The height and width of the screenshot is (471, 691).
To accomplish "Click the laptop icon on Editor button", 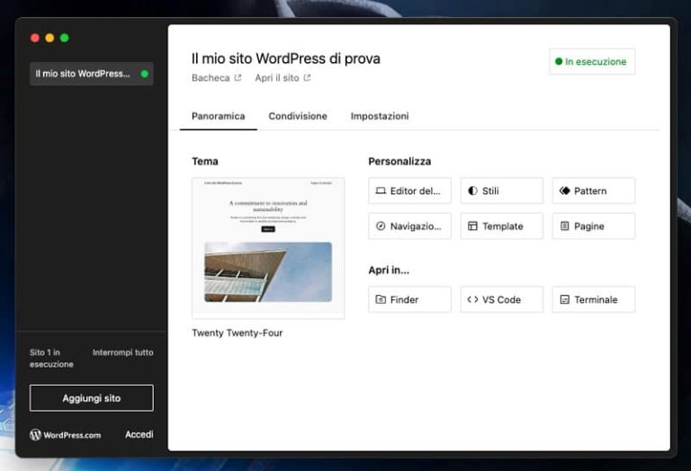I will click(x=381, y=191).
